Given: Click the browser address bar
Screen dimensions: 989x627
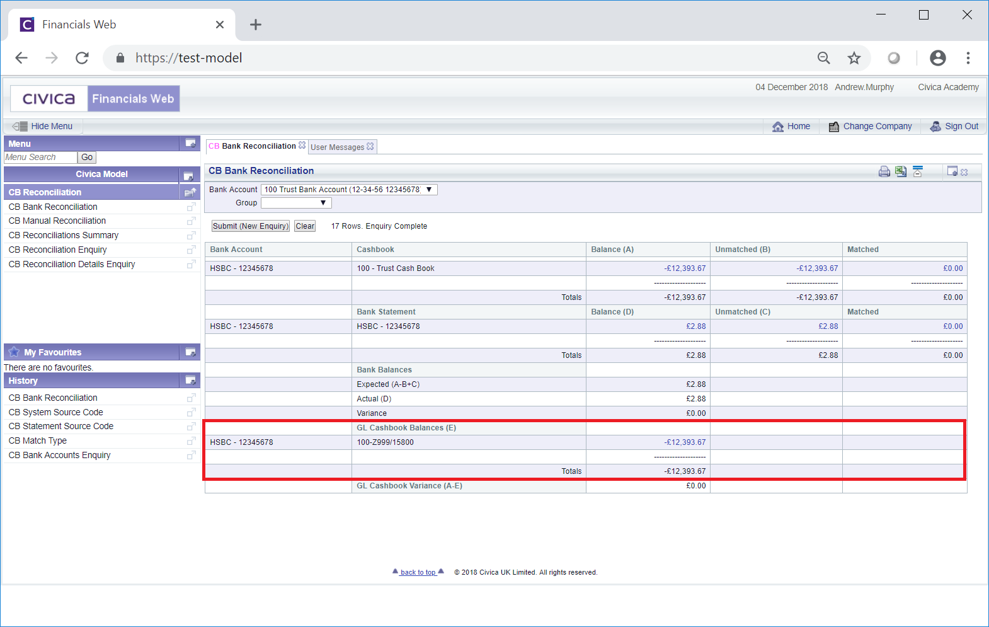Looking at the screenshot, I should click(466, 58).
